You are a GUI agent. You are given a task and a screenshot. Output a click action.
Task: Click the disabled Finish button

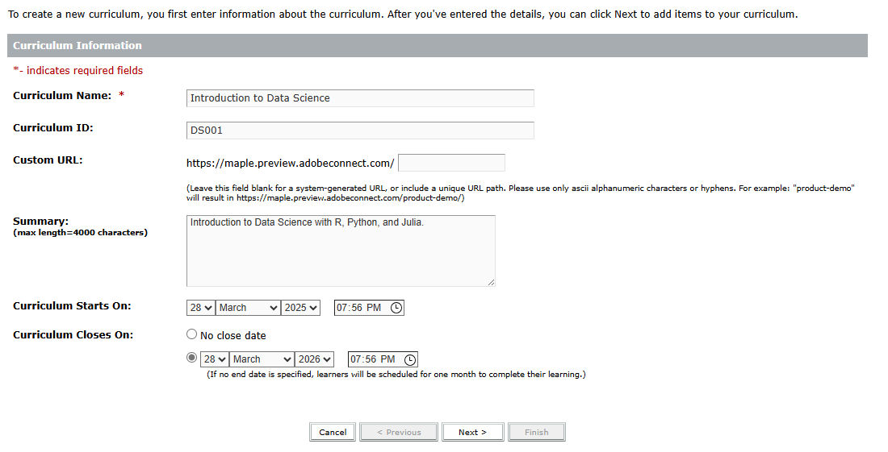pyautogui.click(x=536, y=432)
